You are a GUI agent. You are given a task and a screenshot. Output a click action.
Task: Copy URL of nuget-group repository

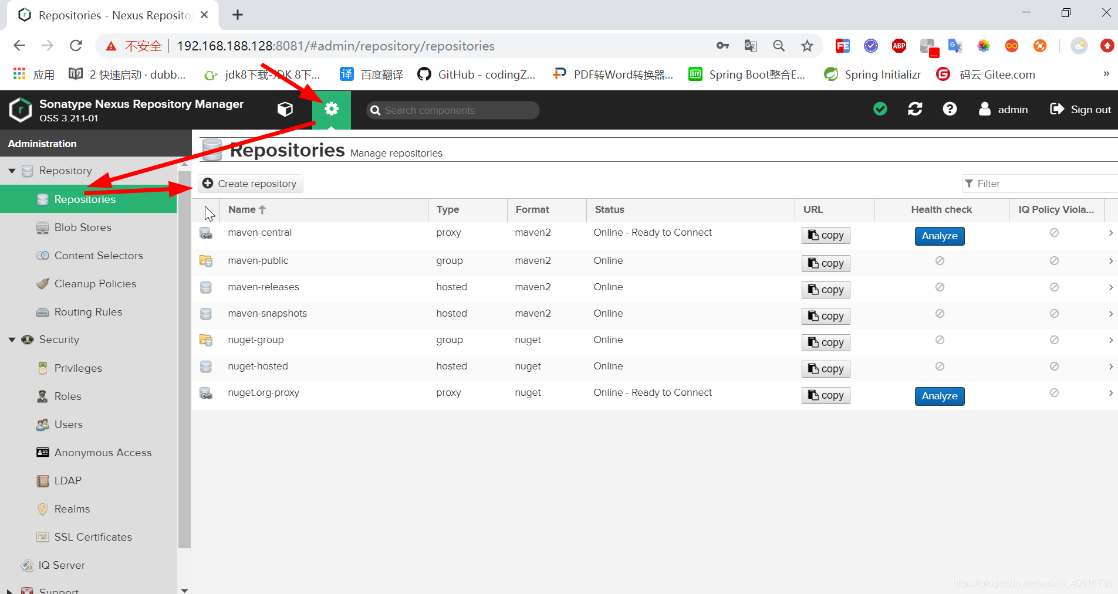click(826, 342)
